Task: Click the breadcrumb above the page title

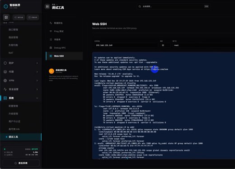Action: click(x=55, y=5)
